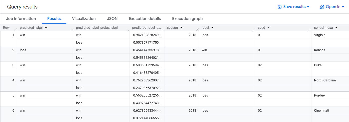The height and width of the screenshot is (122, 349).
Task: Click season 2018 in Purdue row
Action: (x=192, y=95)
